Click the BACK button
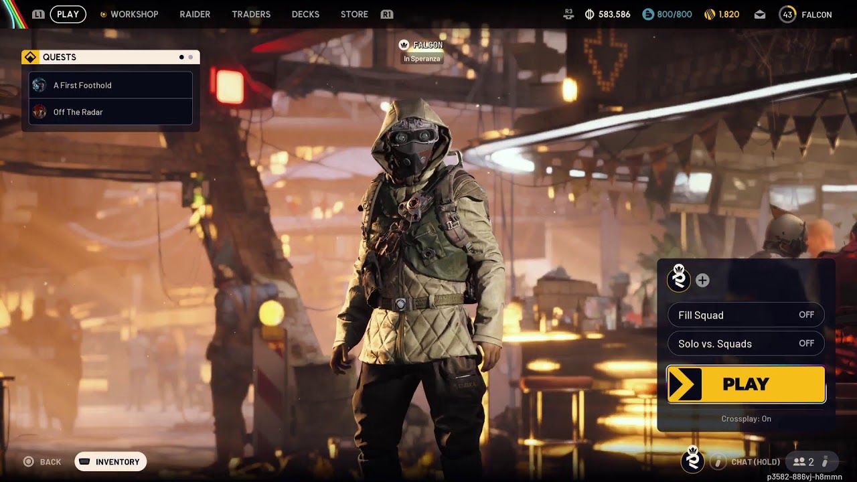The width and height of the screenshot is (857, 482). click(x=43, y=462)
